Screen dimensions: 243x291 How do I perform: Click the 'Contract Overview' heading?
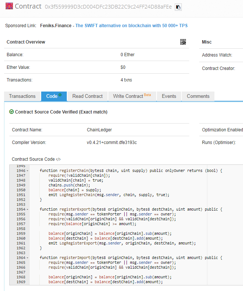click(26, 42)
